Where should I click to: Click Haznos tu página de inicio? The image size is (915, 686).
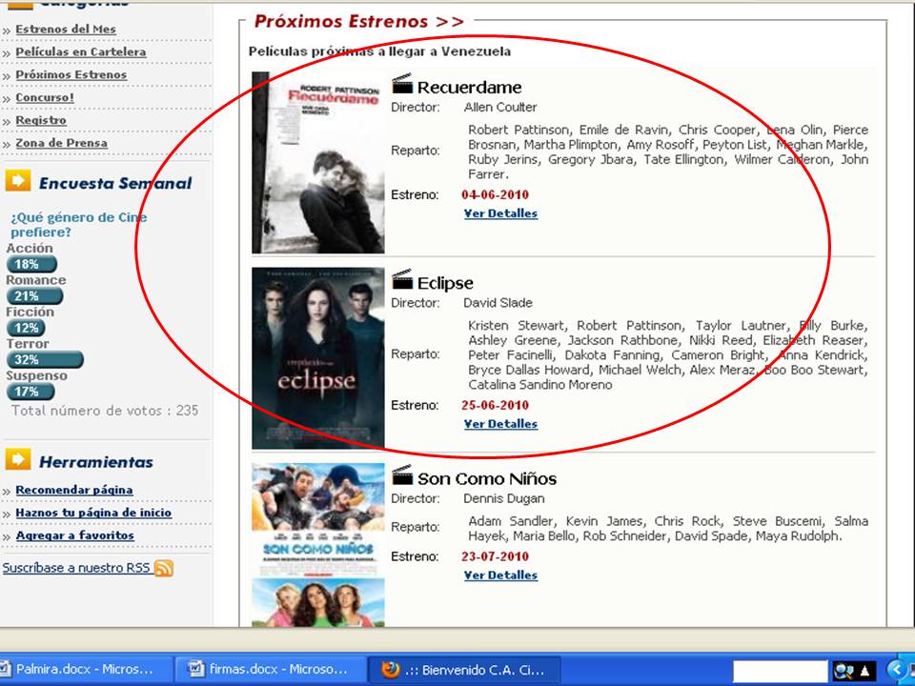pos(93,513)
